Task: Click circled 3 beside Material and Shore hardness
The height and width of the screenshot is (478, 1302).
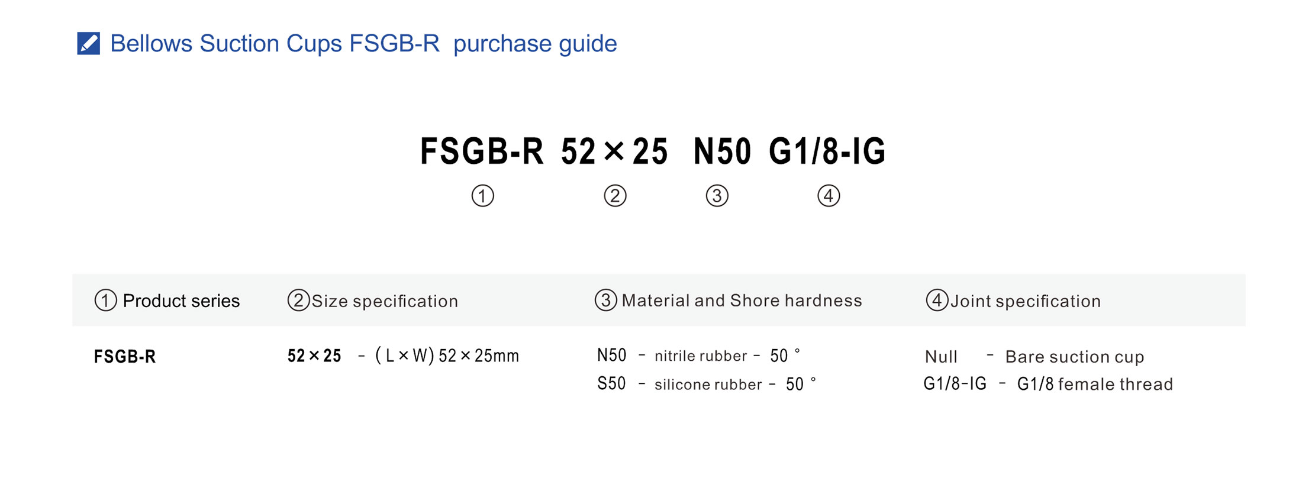Action: [x=605, y=301]
